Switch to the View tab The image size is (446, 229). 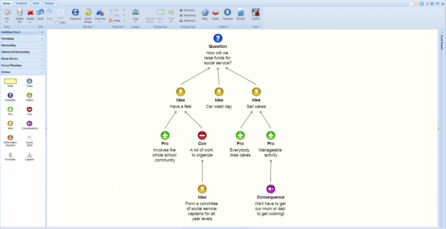coord(36,3)
